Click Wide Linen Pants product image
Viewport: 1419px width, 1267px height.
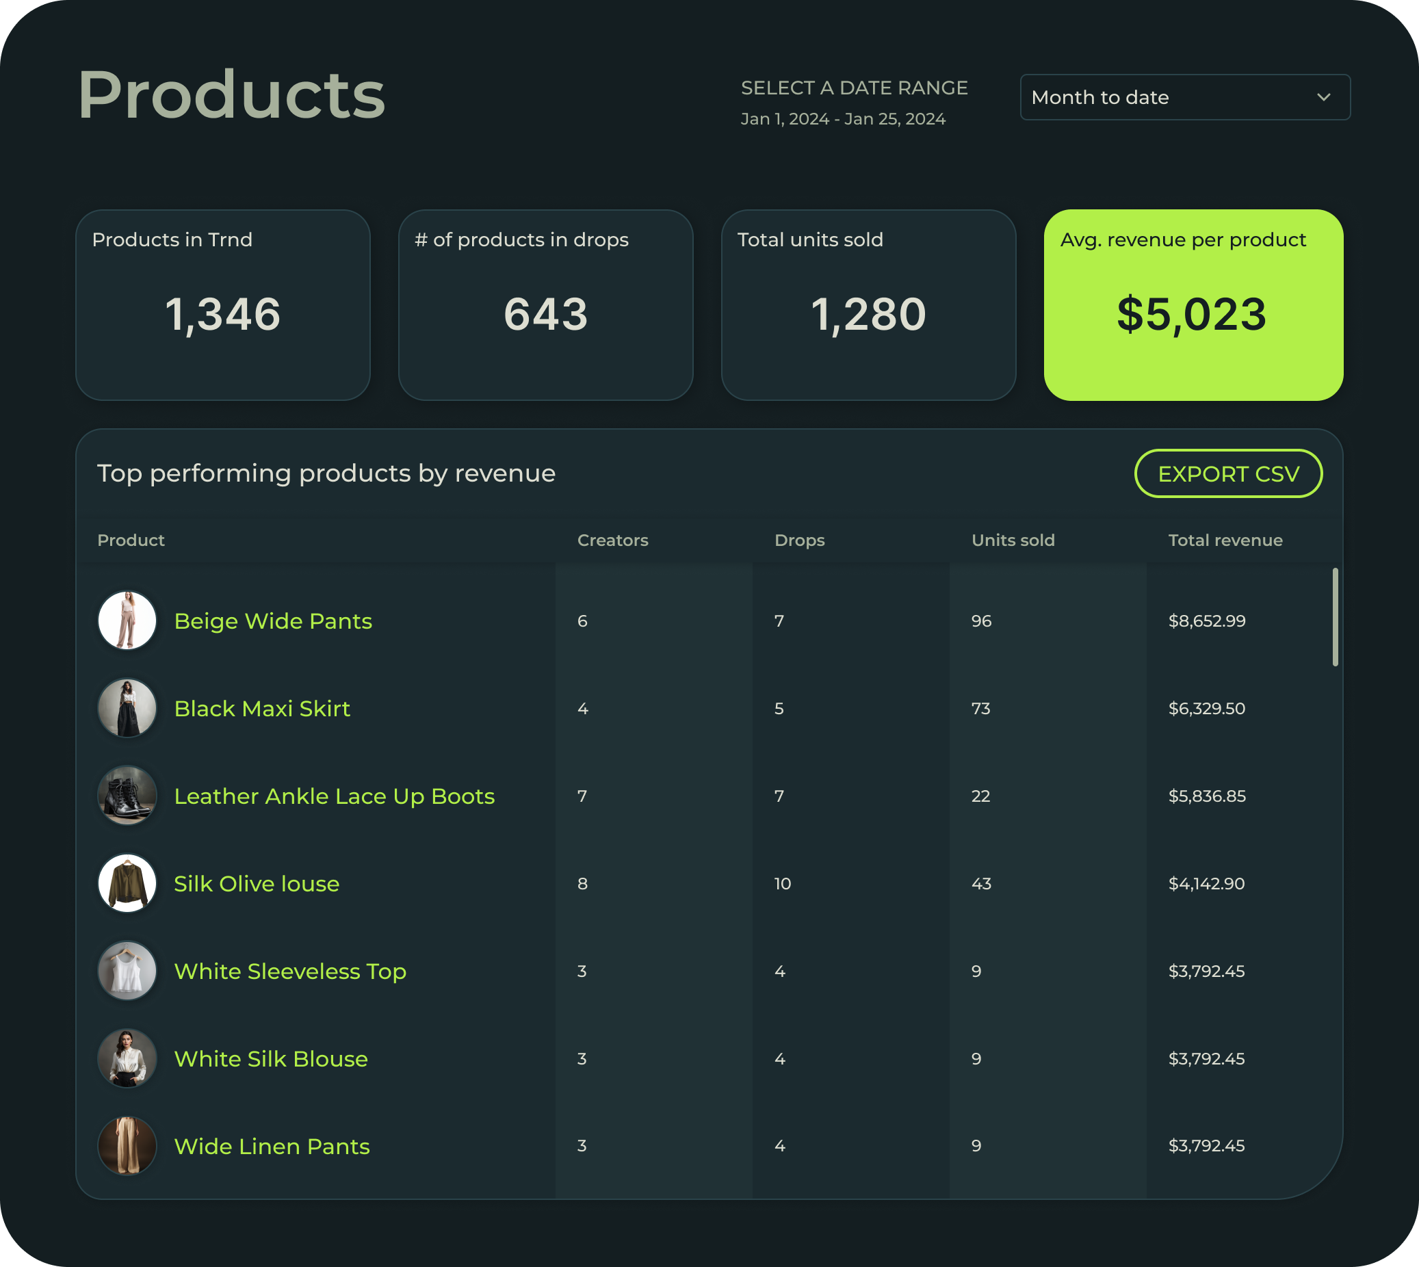tap(127, 1146)
